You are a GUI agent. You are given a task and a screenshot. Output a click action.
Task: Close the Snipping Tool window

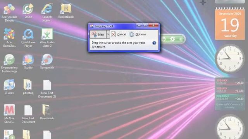[153, 25]
